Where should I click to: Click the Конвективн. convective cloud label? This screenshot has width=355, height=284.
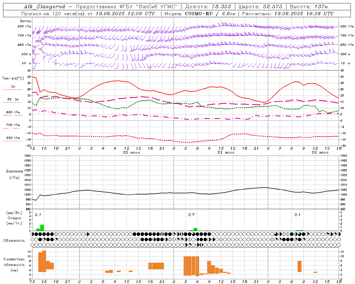coord(14,259)
